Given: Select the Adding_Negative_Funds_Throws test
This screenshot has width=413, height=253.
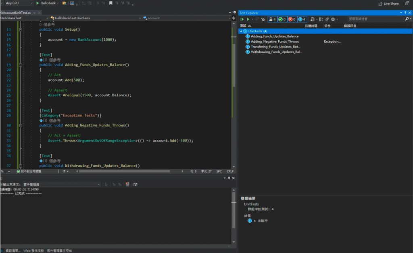Looking at the screenshot, I should pyautogui.click(x=275, y=41).
